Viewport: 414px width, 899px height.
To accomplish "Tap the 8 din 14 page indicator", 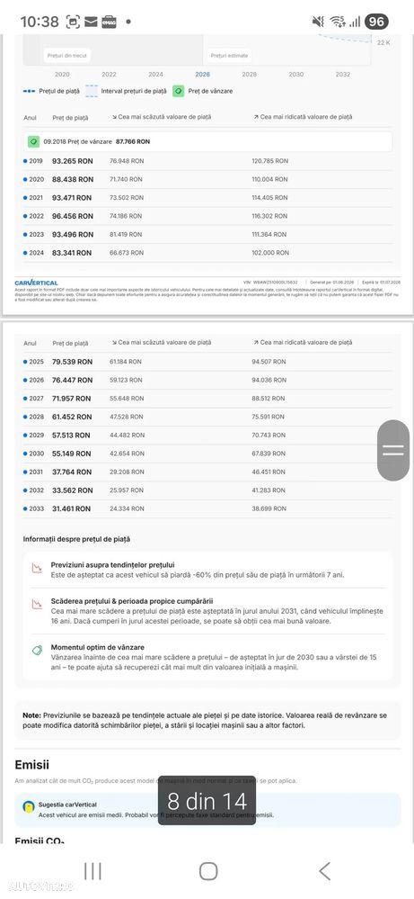I will coord(207,800).
